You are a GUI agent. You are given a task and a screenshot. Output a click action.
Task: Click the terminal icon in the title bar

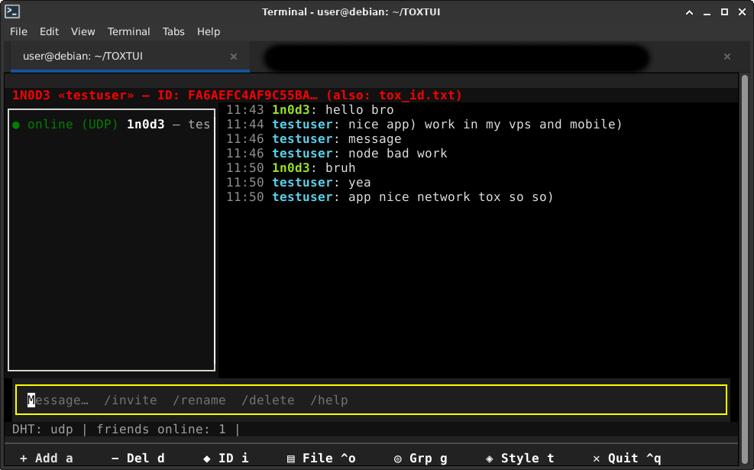click(x=12, y=11)
